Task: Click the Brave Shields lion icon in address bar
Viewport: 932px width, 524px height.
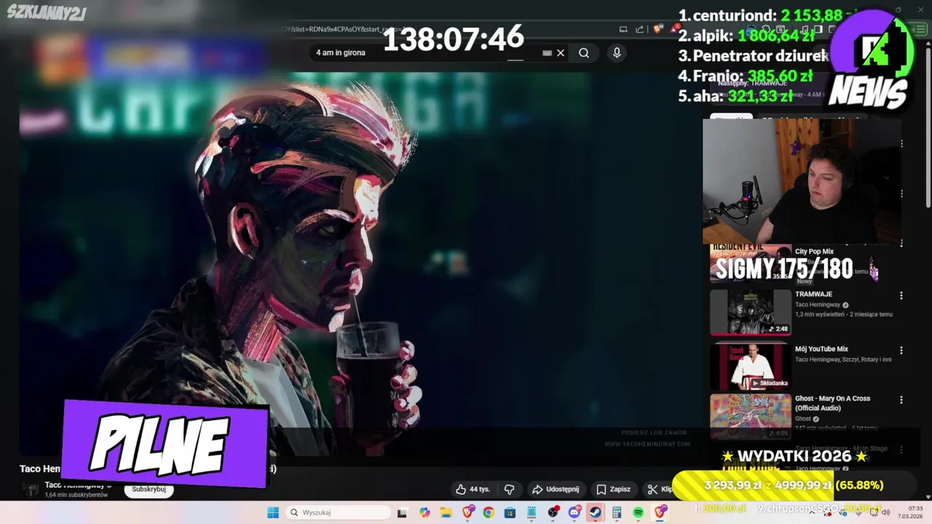Action: point(658,29)
